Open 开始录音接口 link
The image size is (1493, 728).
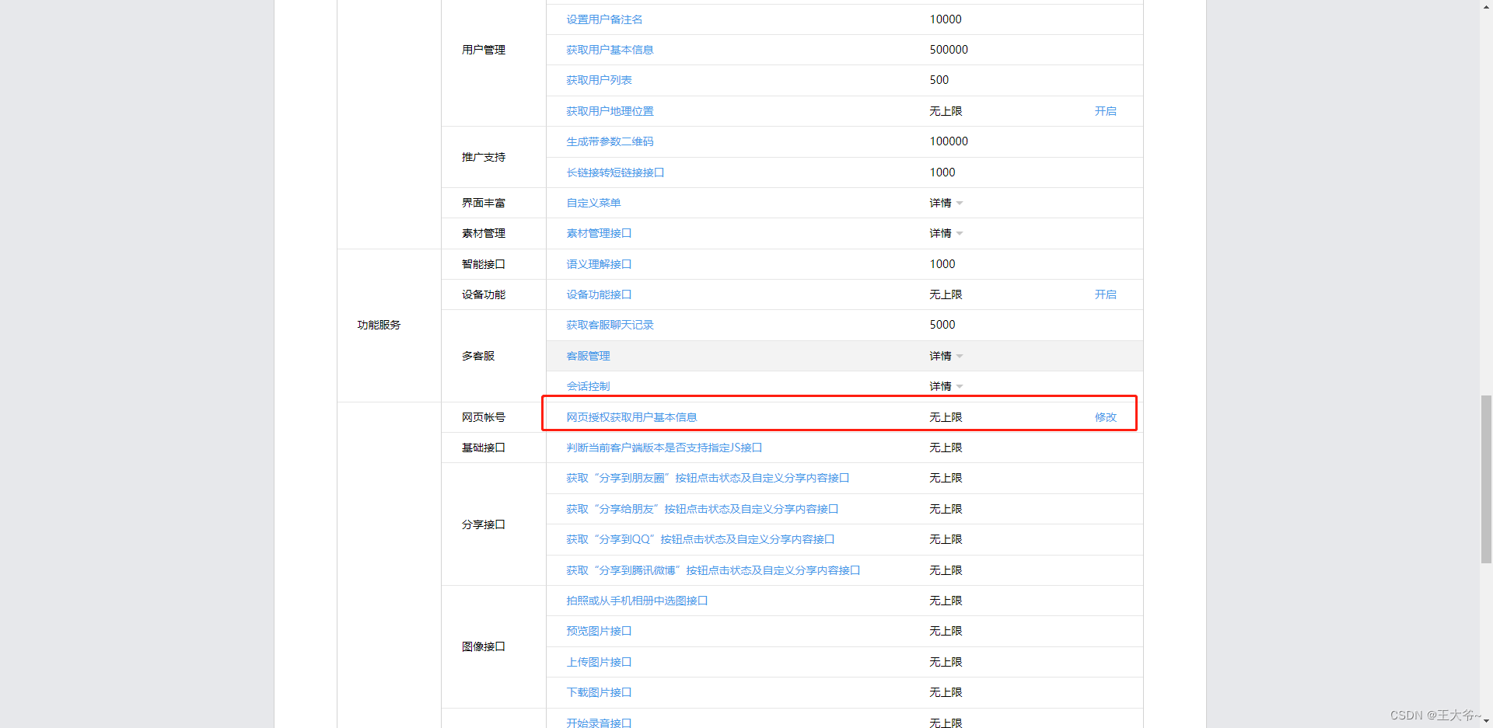pos(599,723)
